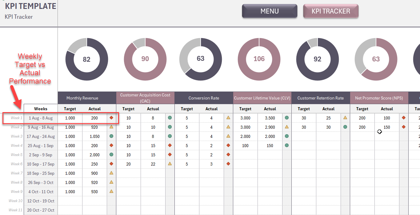Select the donut gauge showing 82
This screenshot has height=215, width=420.
point(86,59)
